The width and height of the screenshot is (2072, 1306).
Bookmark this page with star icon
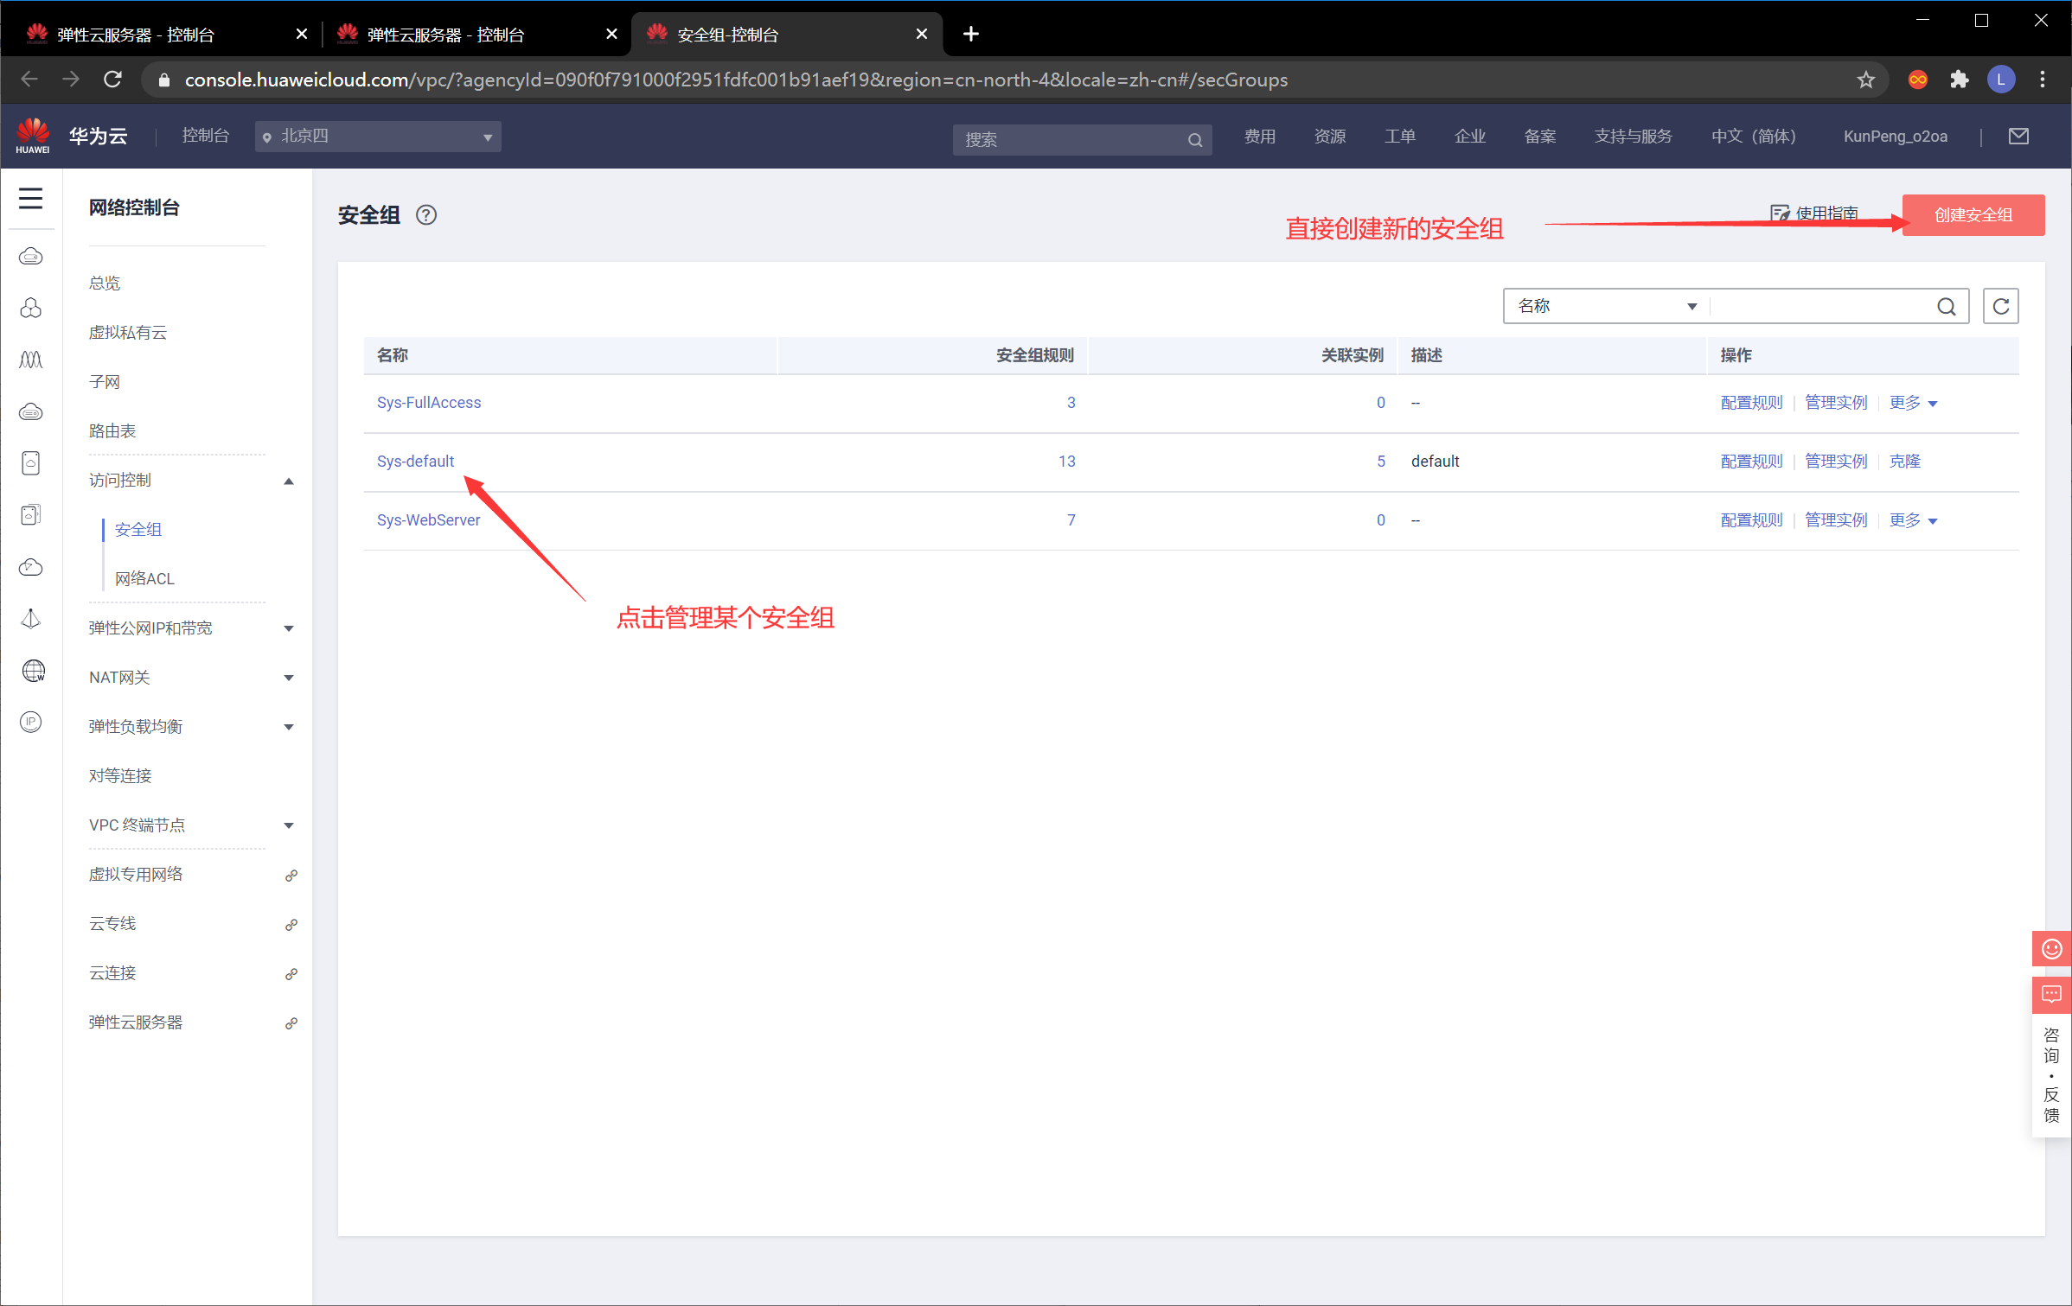click(x=1865, y=80)
